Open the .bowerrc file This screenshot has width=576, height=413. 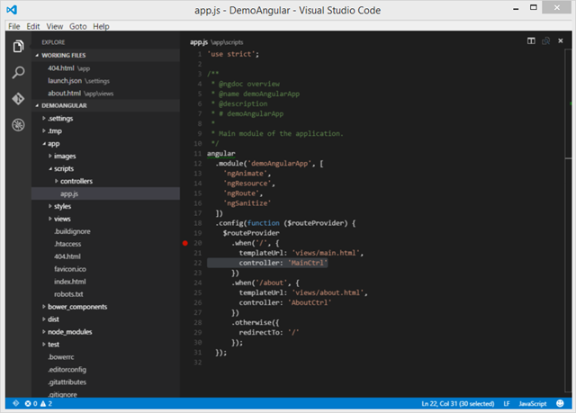[x=105, y=357]
